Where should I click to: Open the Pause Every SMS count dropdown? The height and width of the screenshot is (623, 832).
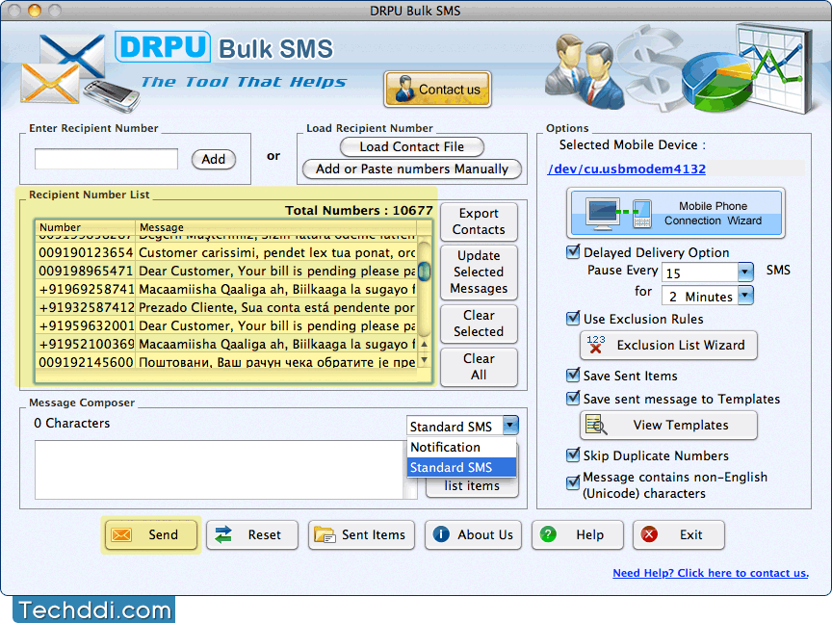point(745,273)
